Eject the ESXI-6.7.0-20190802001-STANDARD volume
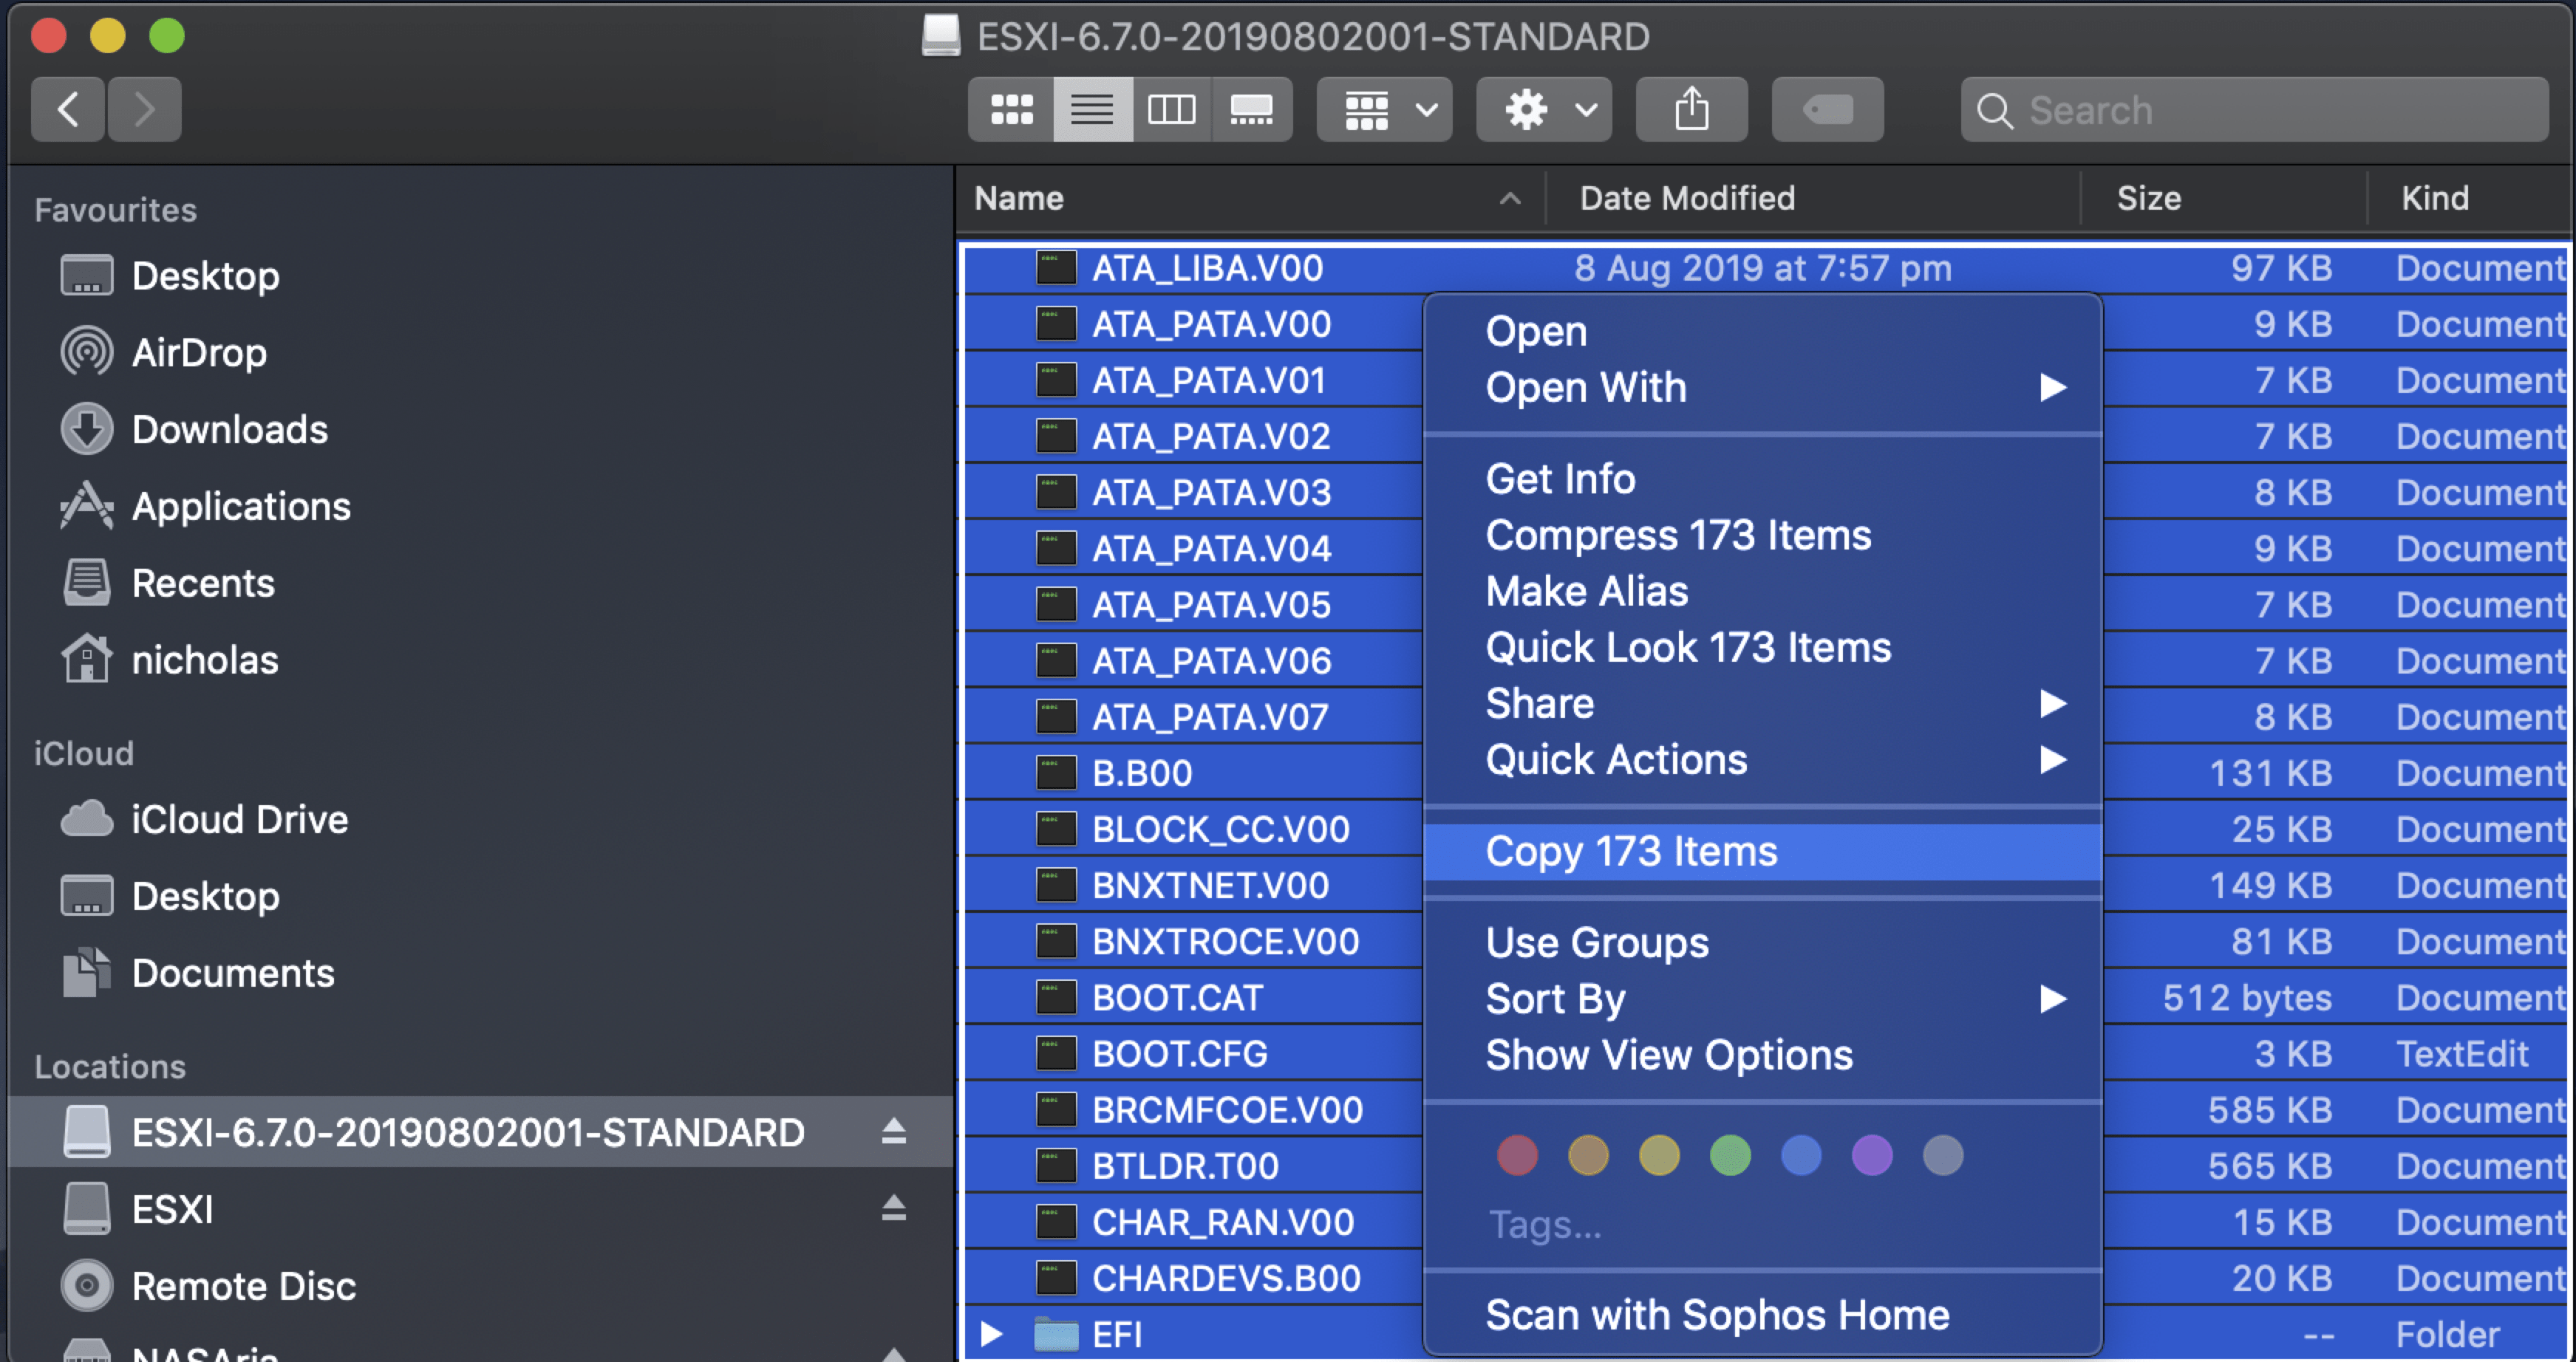 tap(893, 1132)
